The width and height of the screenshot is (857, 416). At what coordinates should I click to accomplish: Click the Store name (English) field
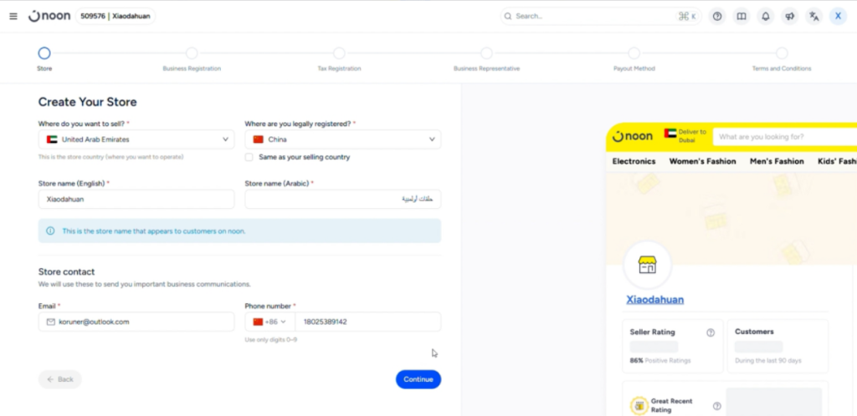[136, 199]
